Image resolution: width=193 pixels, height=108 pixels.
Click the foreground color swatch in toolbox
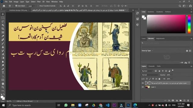(x=2, y=97)
